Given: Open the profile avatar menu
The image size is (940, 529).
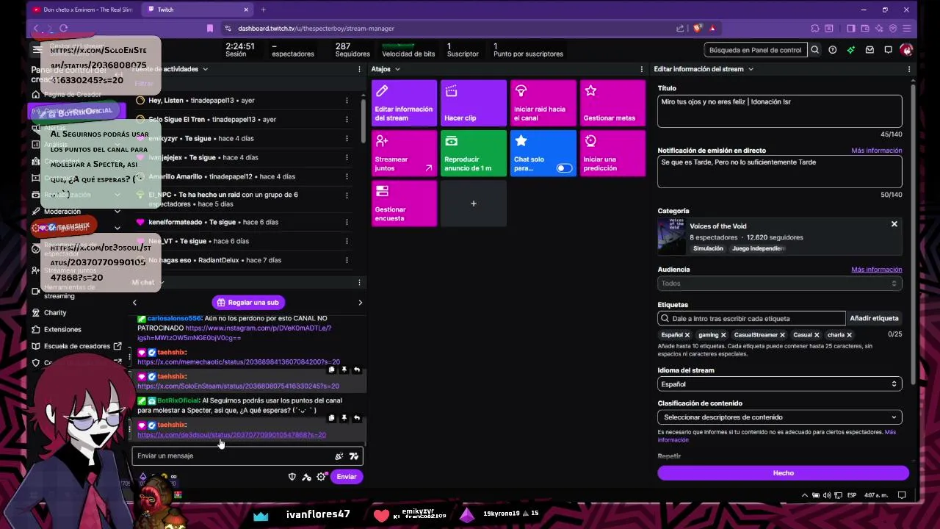Looking at the screenshot, I should click(906, 50).
